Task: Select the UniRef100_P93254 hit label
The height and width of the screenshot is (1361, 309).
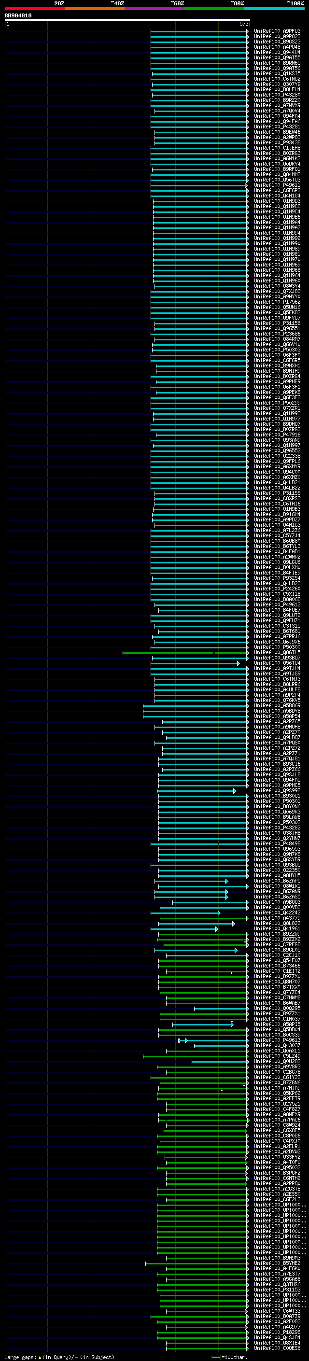Action: (277, 578)
